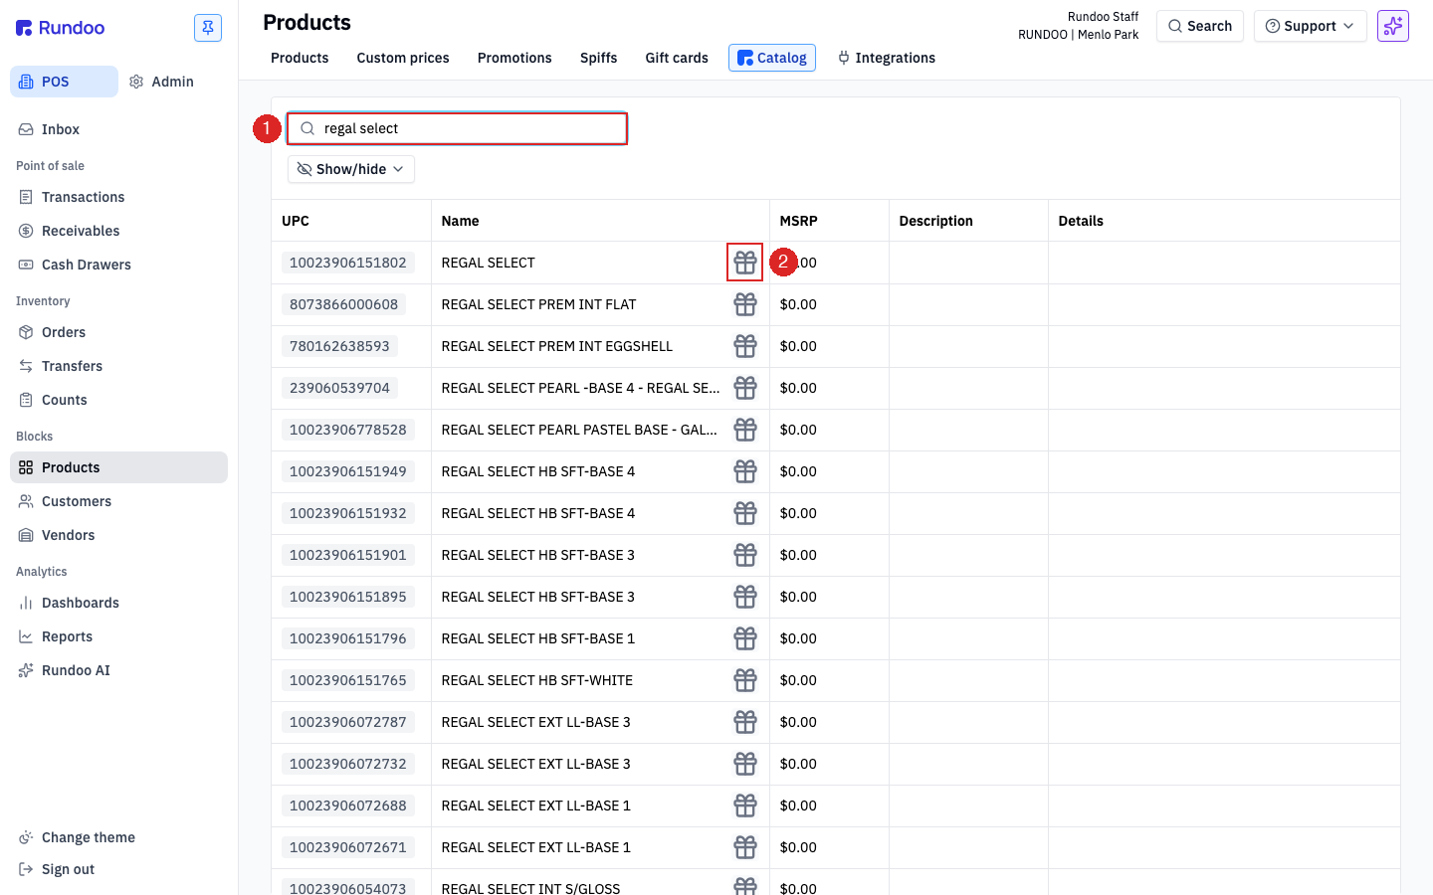Screen dimensions: 1433x895
Task: Open Cash Drawers
Action: click(x=118, y=265)
